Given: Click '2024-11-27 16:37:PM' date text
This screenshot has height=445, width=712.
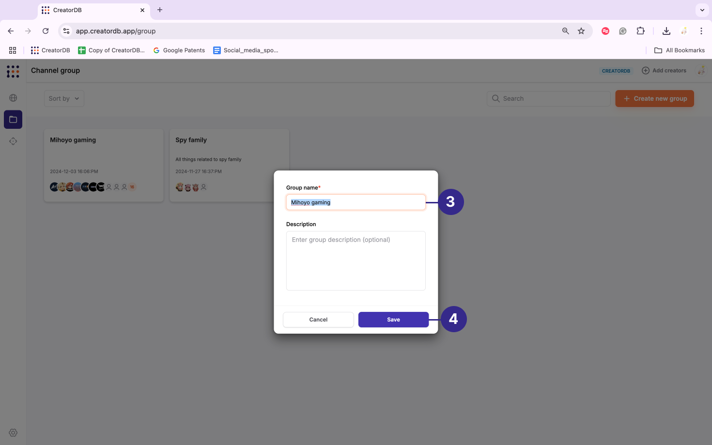Looking at the screenshot, I should (x=199, y=171).
